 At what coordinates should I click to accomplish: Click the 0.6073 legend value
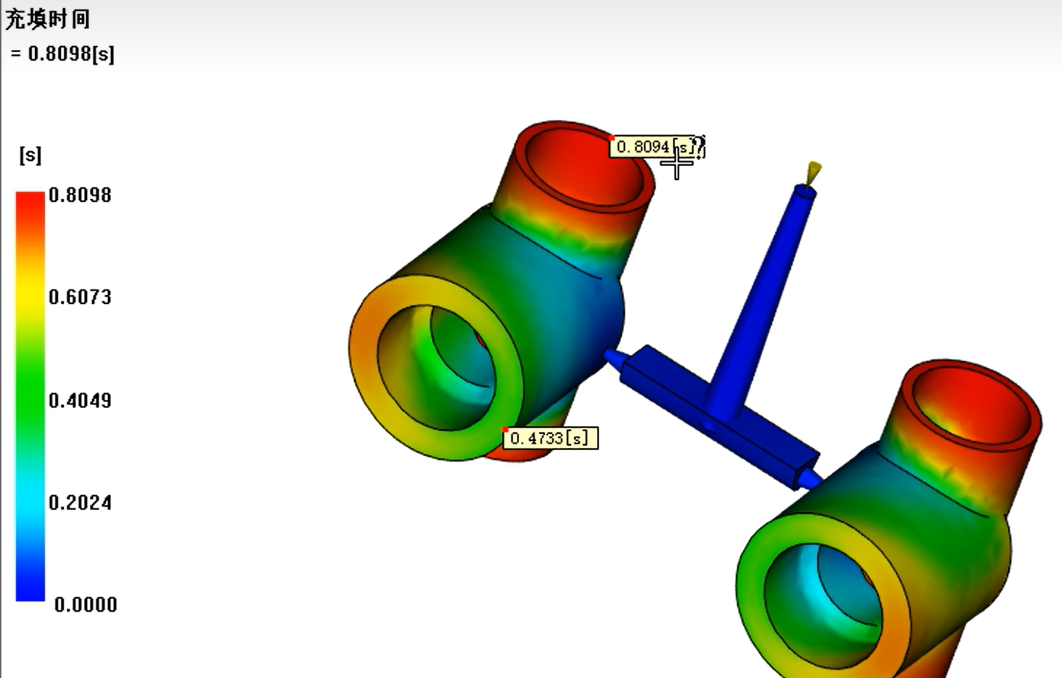(x=80, y=297)
